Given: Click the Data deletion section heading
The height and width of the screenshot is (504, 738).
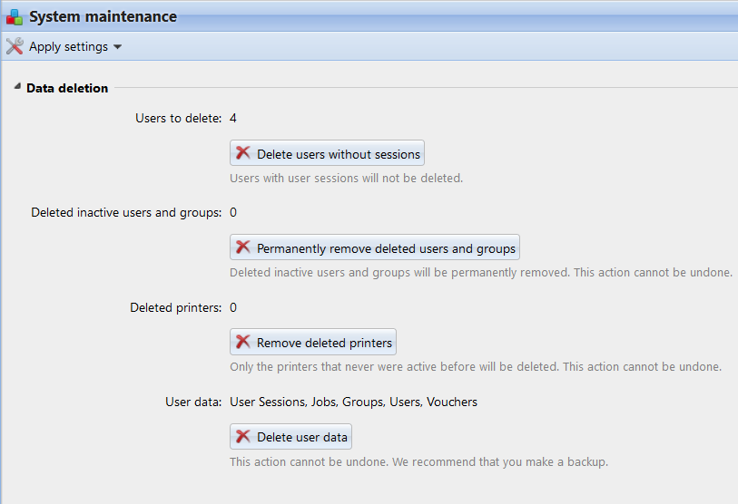Looking at the screenshot, I should pos(67,88).
